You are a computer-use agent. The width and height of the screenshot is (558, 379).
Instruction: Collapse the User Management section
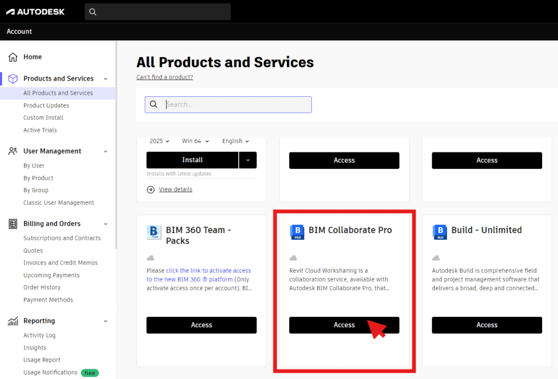tap(106, 151)
